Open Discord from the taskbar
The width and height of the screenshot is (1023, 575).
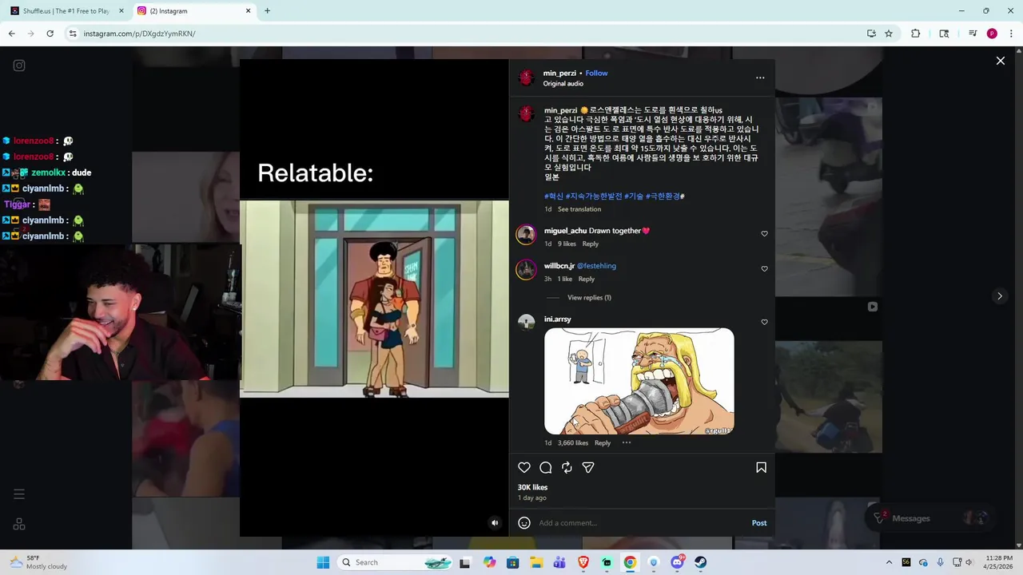tap(678, 562)
